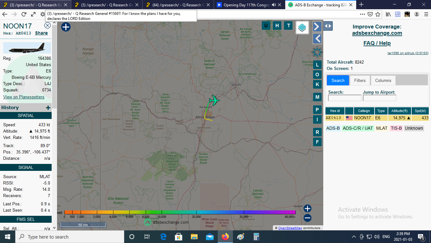Open page actions three-dot menu
Screen dimensions: 431x243
coord(363,14)
